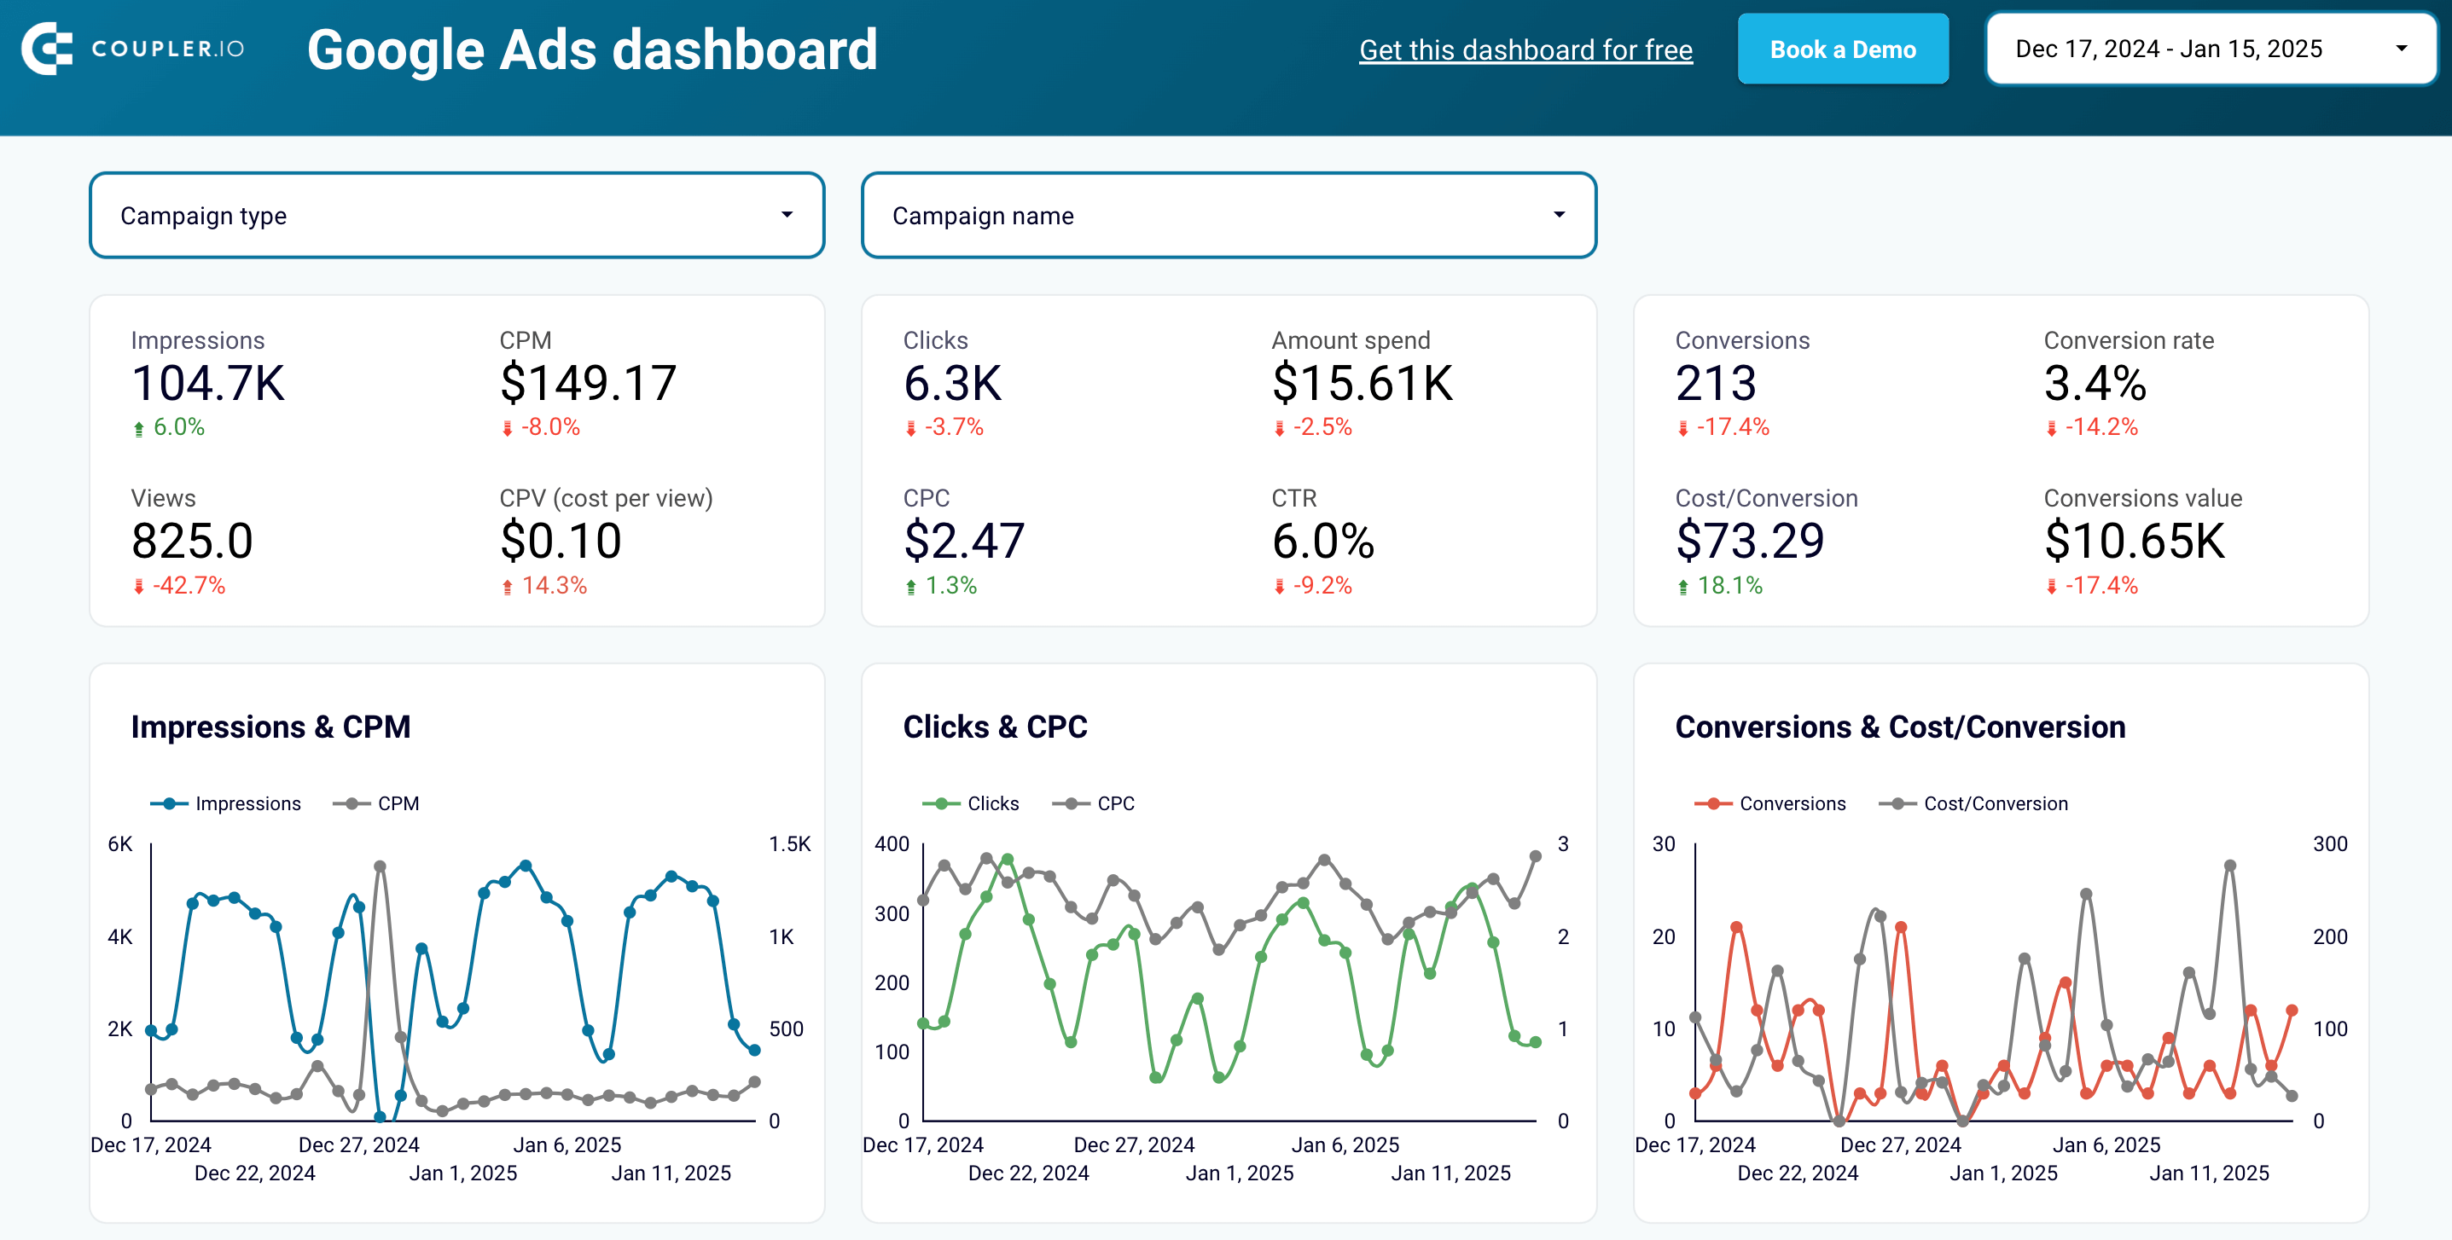2452x1240 pixels.
Task: Select the Cost/Conversion legend entry
Action: [1973, 803]
